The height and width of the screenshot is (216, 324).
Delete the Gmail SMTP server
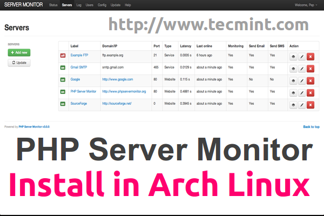(x=310, y=69)
